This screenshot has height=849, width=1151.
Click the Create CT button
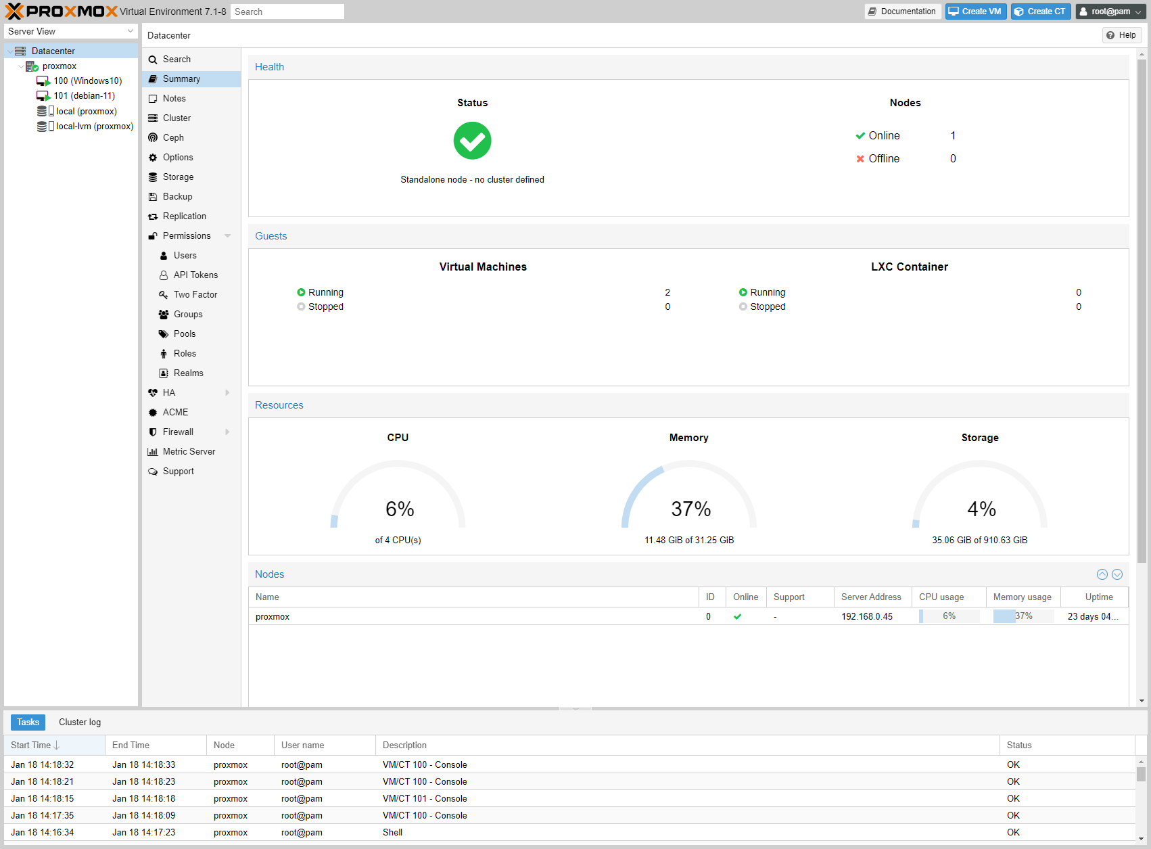coord(1040,12)
